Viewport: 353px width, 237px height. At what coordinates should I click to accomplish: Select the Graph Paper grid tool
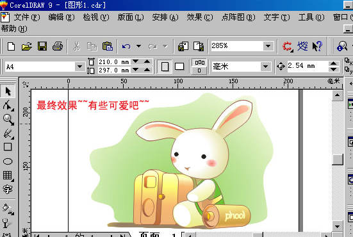(8, 176)
